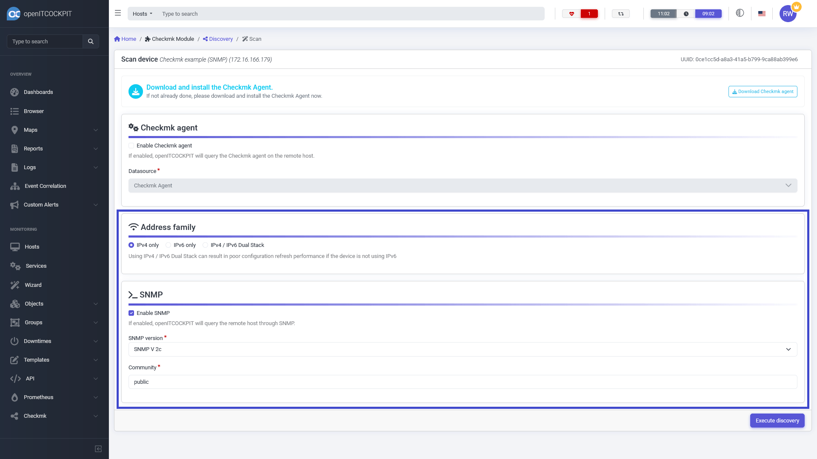The width and height of the screenshot is (817, 459).
Task: Click the Maps pin icon
Action: 14,130
